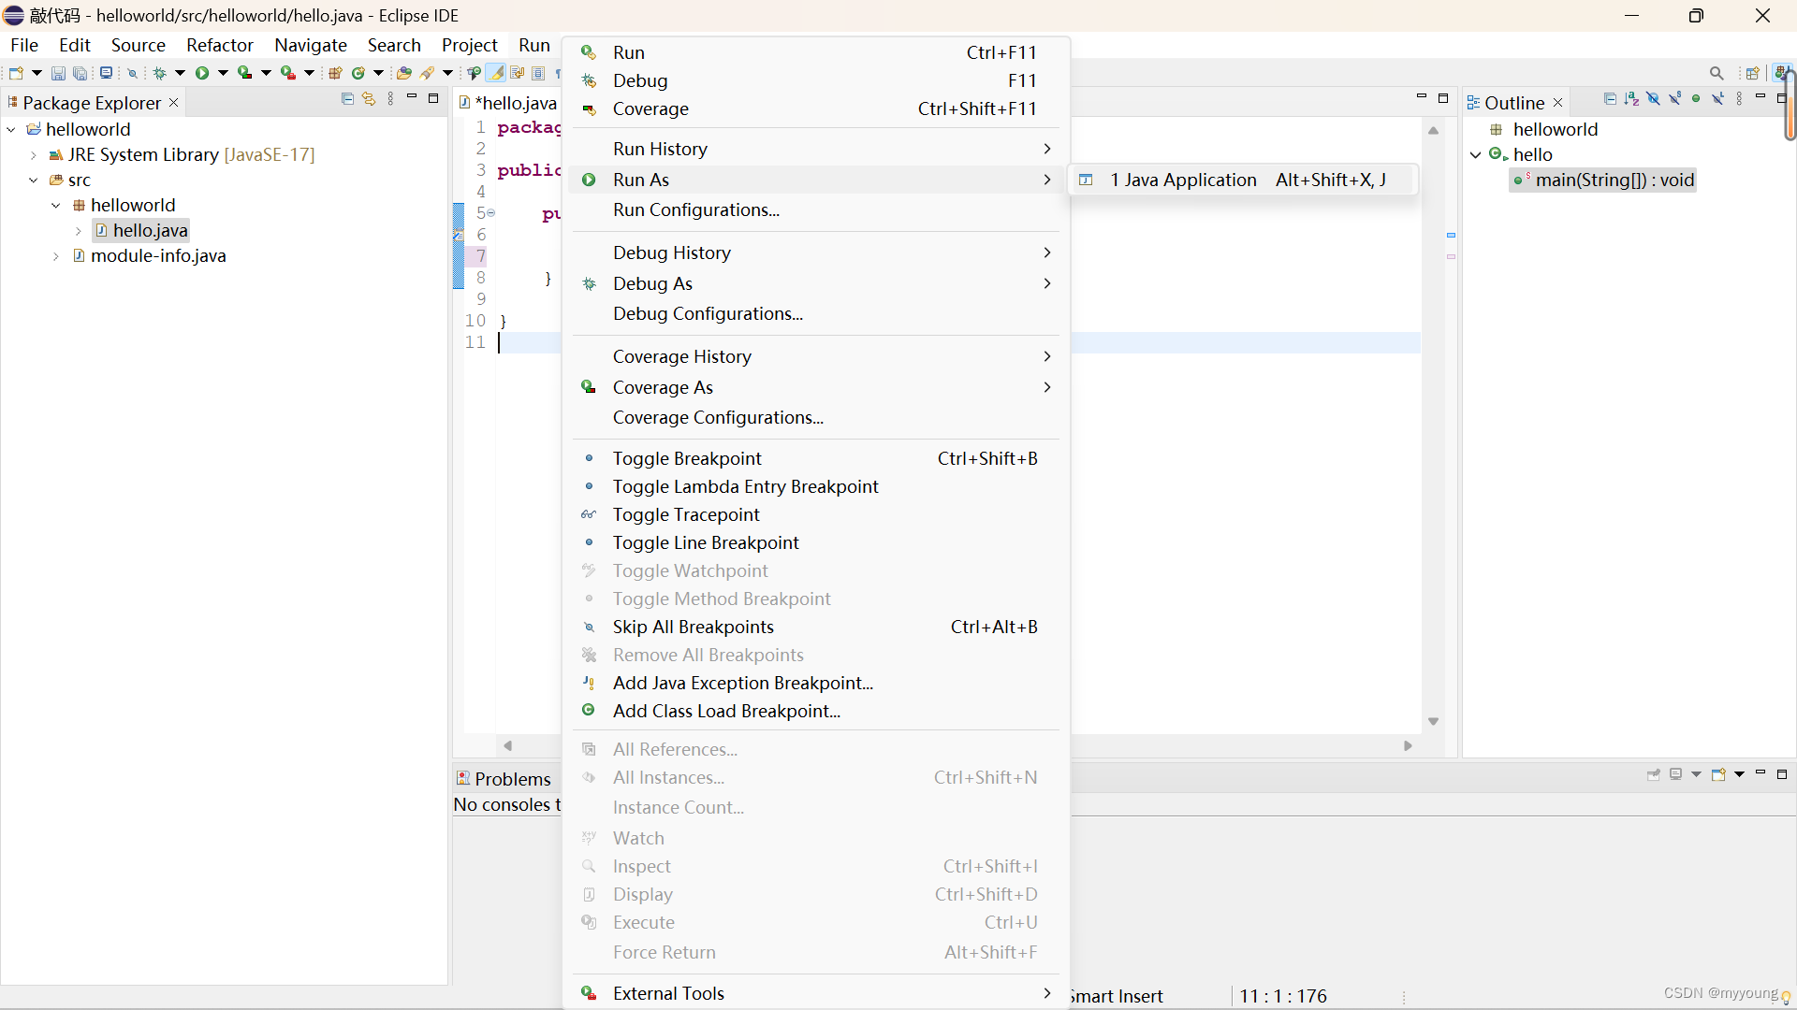Image resolution: width=1797 pixels, height=1010 pixels.
Task: Choose Run Configurations... from the menu
Action: (x=695, y=210)
